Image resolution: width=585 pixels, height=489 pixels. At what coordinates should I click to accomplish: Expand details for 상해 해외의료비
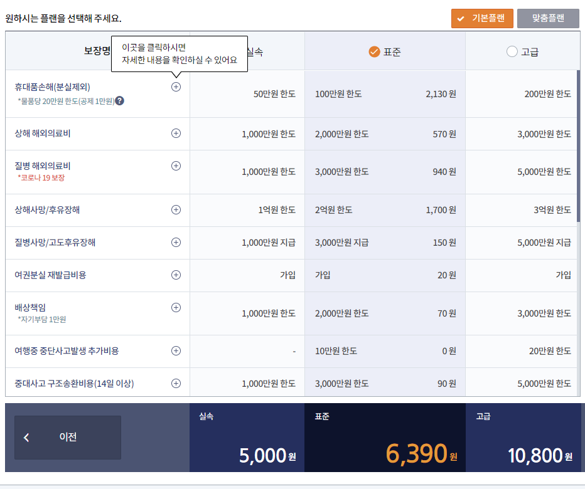tap(176, 134)
